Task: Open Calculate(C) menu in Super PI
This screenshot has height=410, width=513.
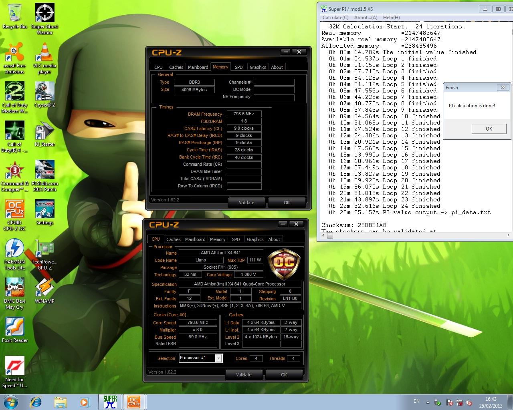Action: pos(335,18)
